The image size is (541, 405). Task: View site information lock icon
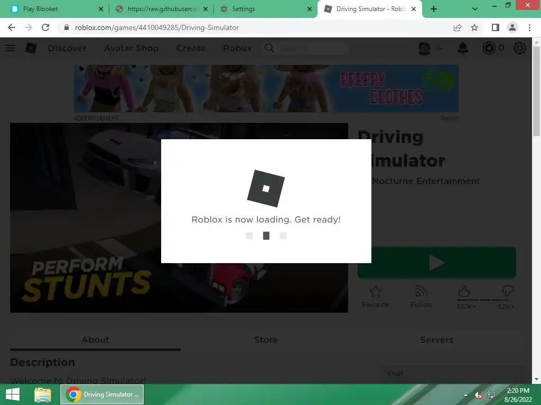point(66,27)
